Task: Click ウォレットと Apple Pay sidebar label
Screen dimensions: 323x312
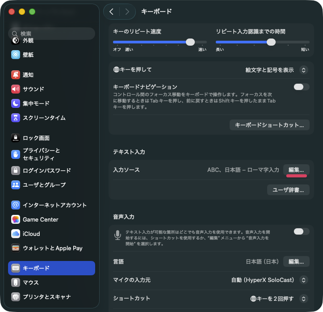Action: pos(53,248)
